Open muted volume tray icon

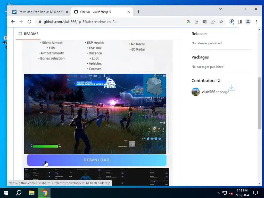click(231, 193)
